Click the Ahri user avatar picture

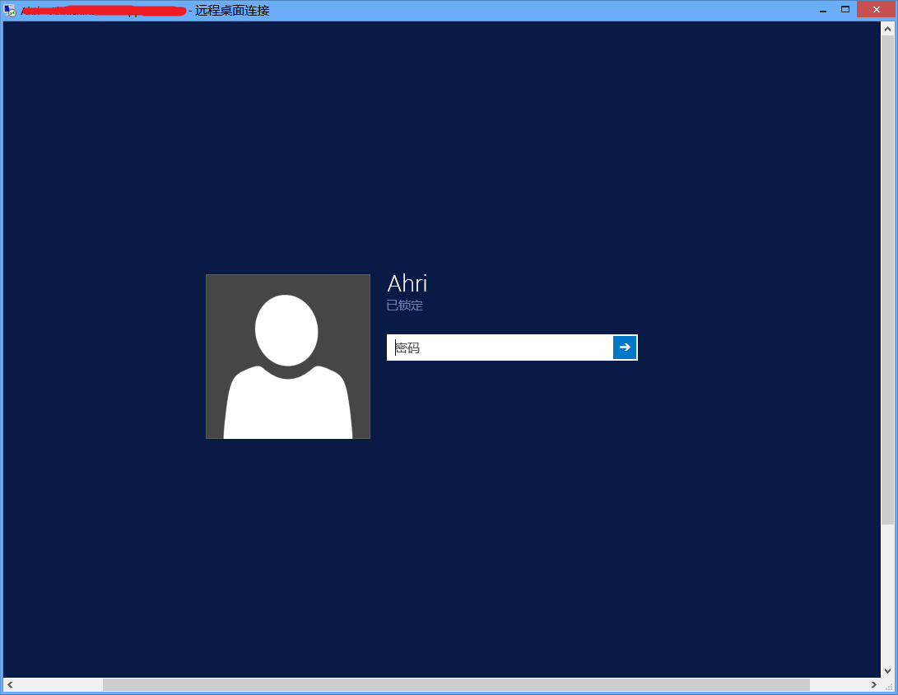point(287,357)
